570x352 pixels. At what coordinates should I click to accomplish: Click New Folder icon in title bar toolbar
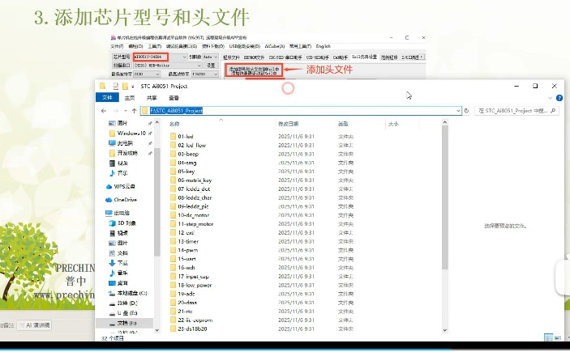tap(125, 86)
